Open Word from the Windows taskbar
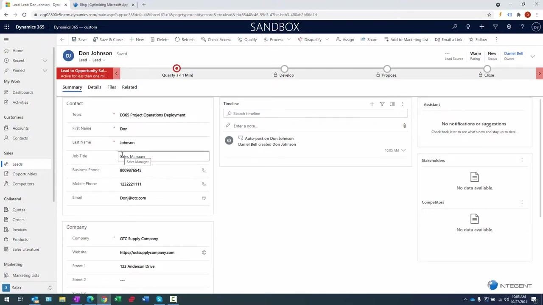The width and height of the screenshot is (543, 305). [x=146, y=299]
